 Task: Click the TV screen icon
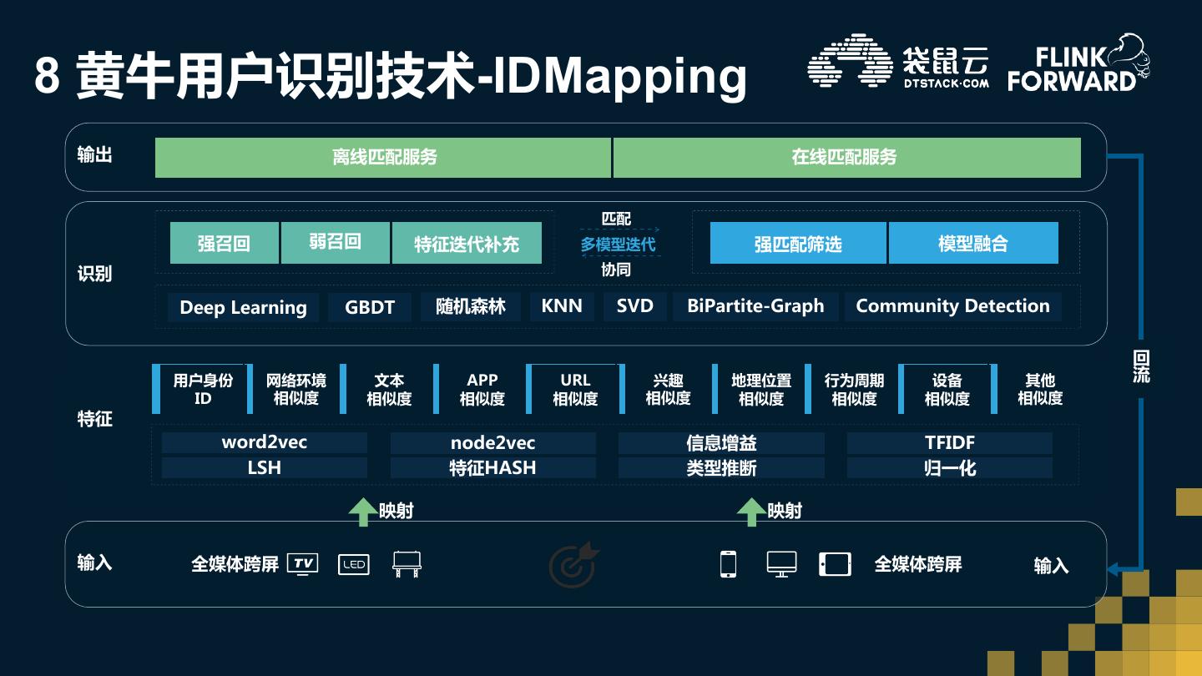click(302, 564)
